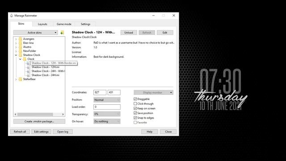
Task: Open the On hover dropdown
Action: click(107, 121)
